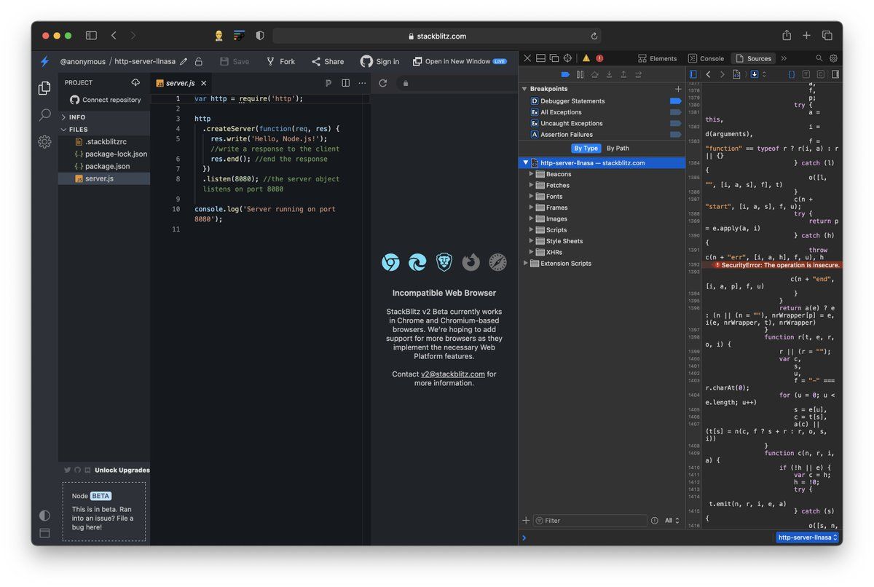Click the v2@stackblitz.com email link
This screenshot has height=587, width=874.
[452, 374]
